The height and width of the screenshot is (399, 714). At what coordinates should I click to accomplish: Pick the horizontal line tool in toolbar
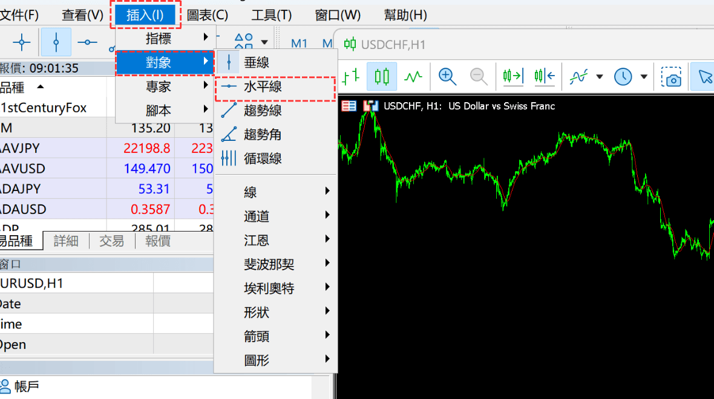(87, 42)
